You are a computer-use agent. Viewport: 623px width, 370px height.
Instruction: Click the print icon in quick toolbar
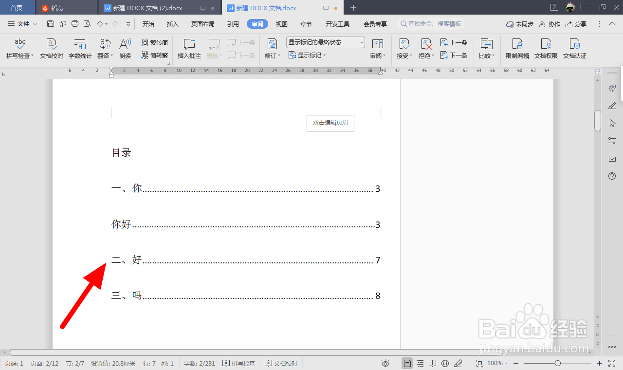click(x=75, y=24)
